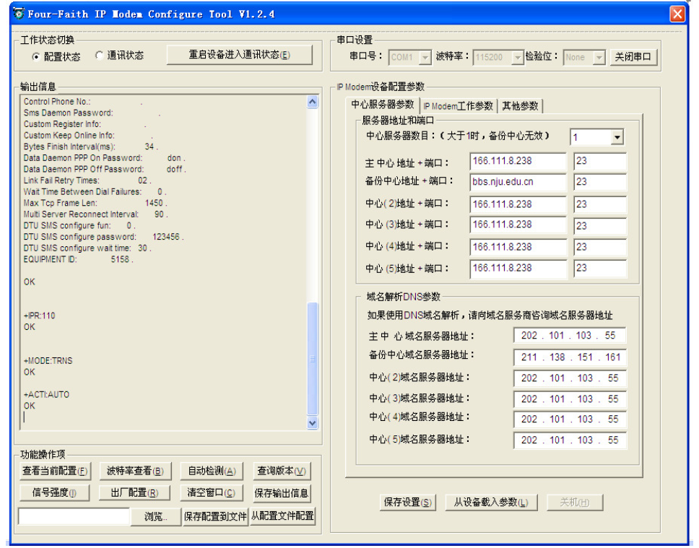Click the 查看当前配置(F) button
This screenshot has width=699, height=548.
56,471
